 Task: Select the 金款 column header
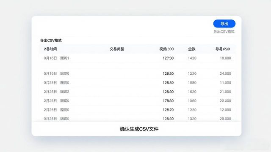(x=192, y=49)
